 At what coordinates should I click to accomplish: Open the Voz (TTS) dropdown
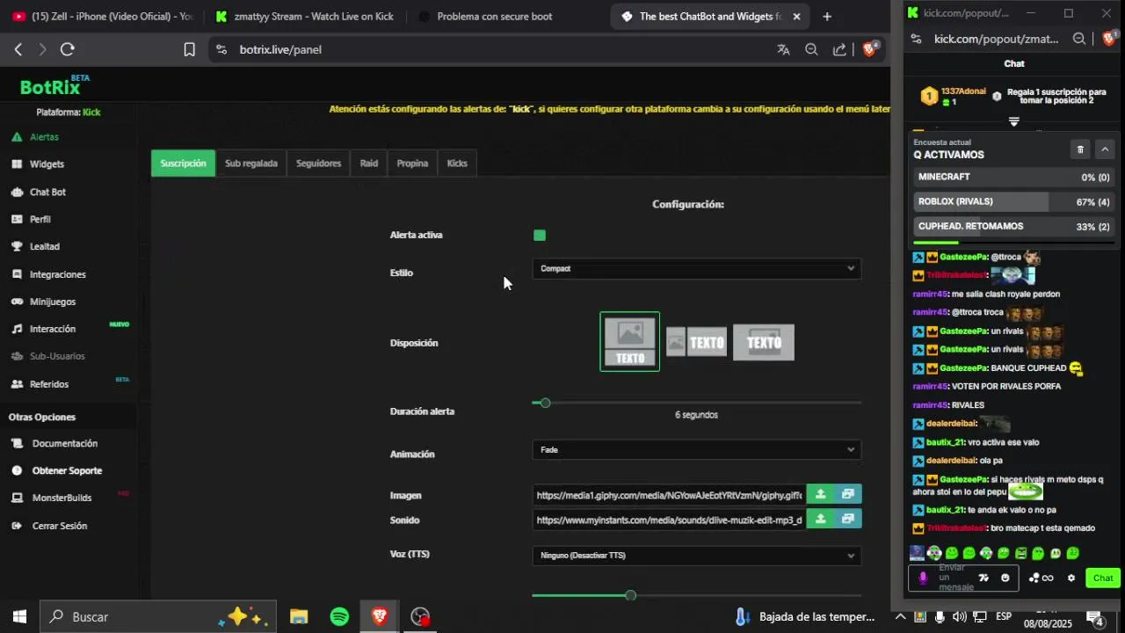697,556
